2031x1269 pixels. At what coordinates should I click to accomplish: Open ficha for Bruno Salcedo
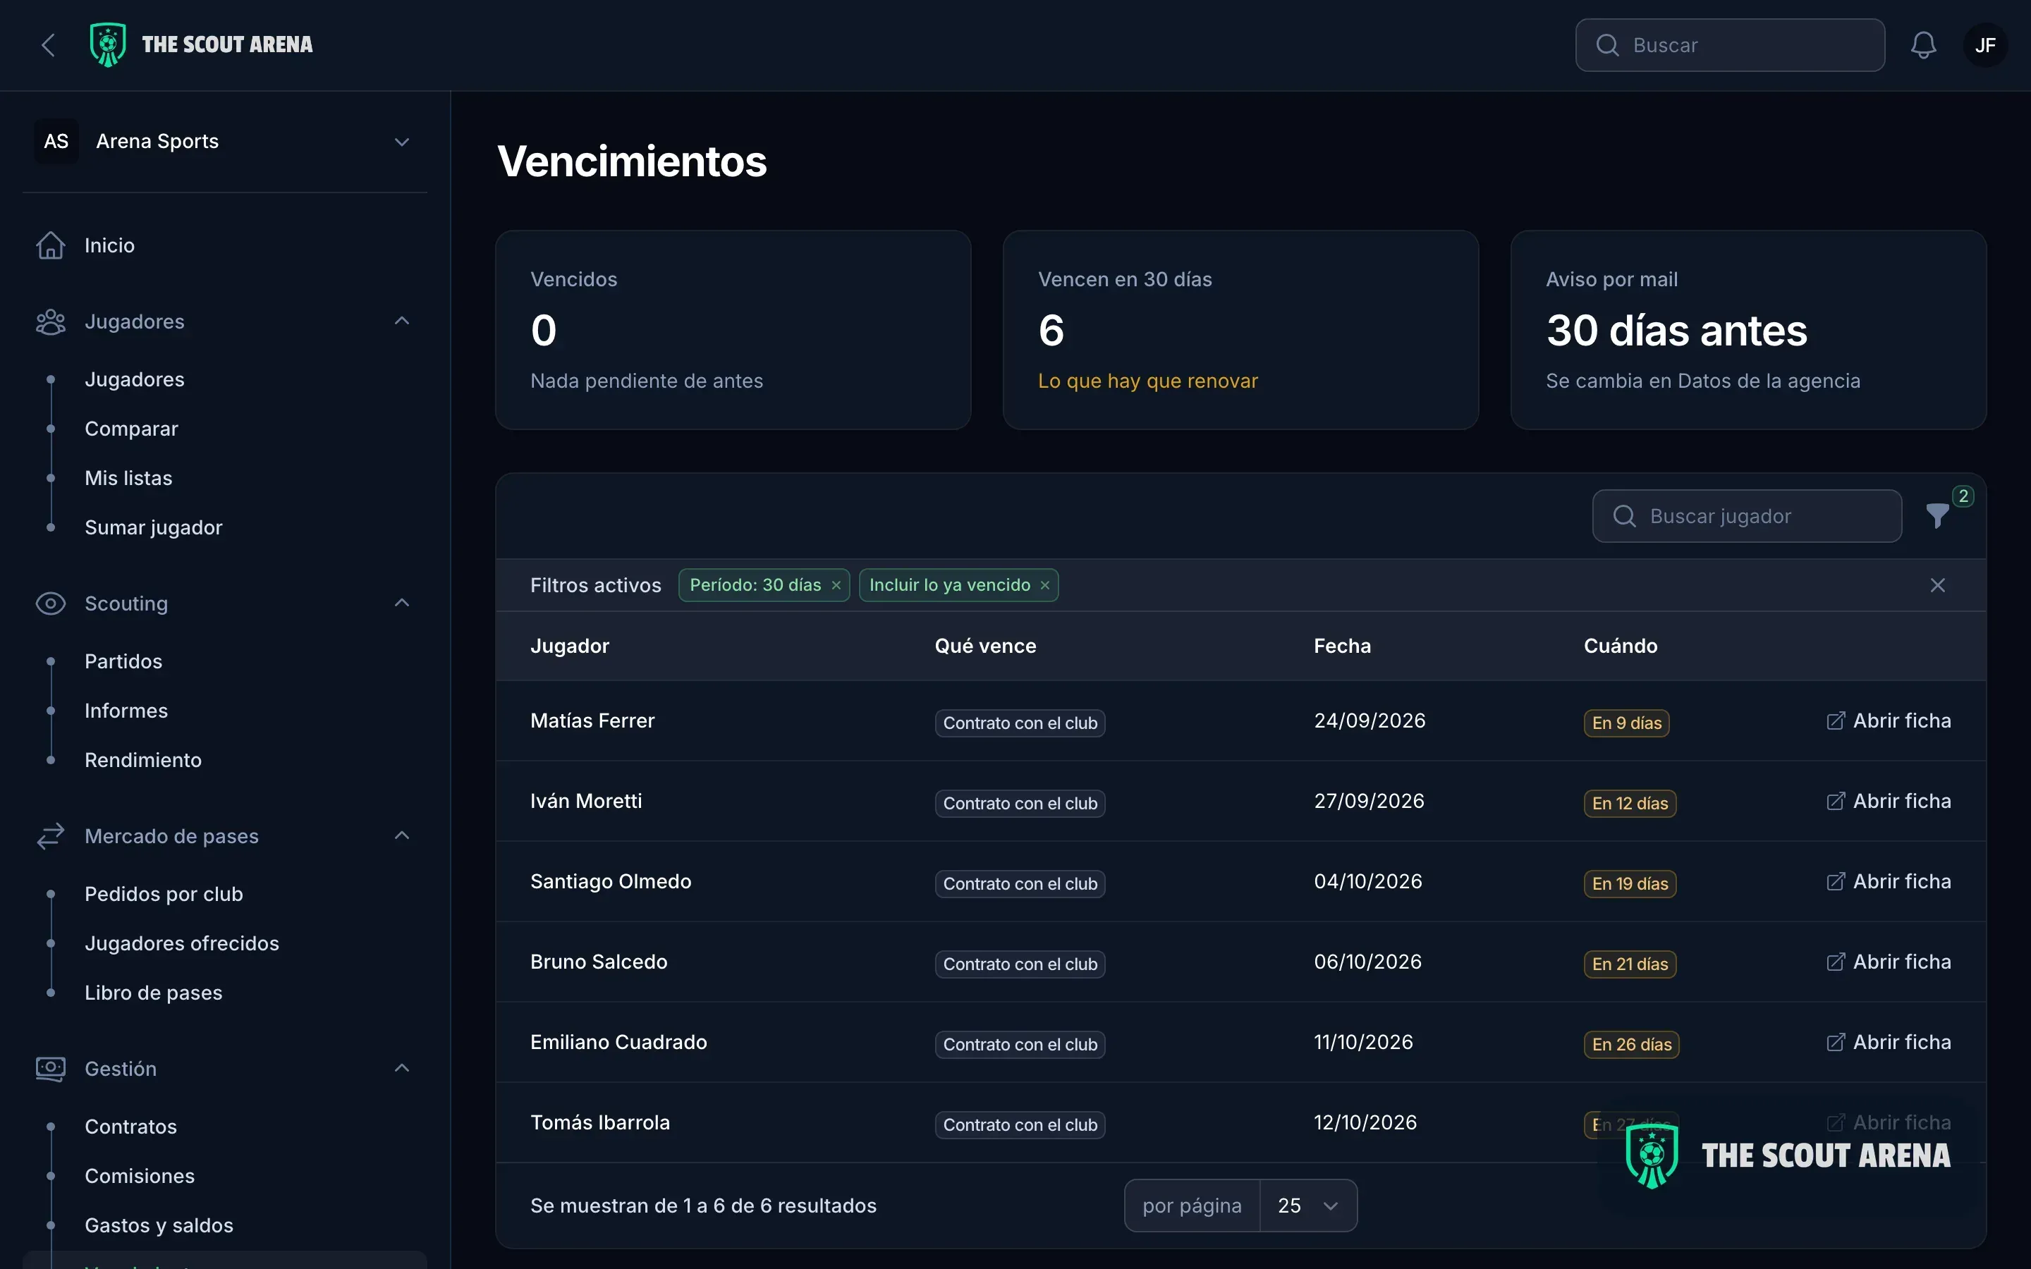tap(1889, 962)
